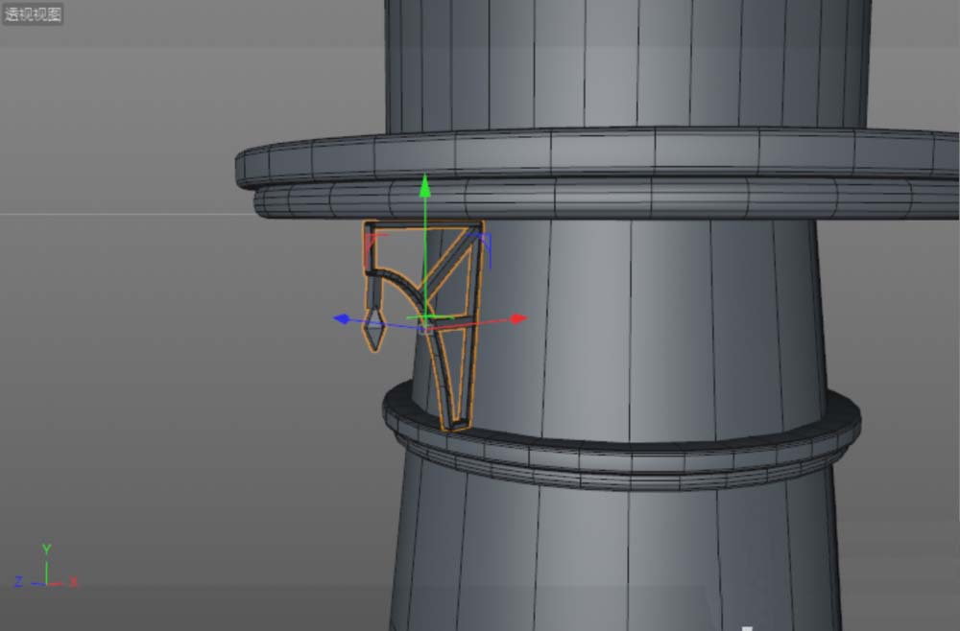Click the XYZ world axis indicator
Image resolution: width=960 pixels, height=631 pixels.
[46, 567]
